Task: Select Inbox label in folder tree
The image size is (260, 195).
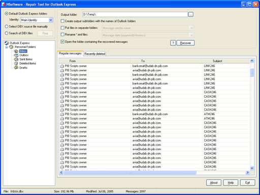Action: 23,51
